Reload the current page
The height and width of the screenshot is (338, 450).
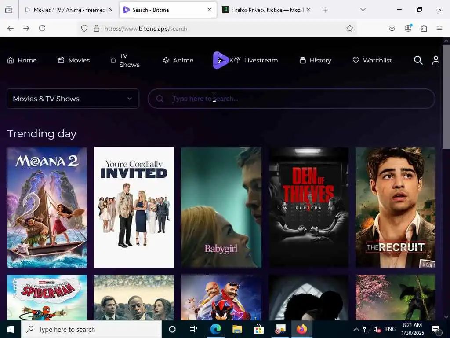(42, 28)
